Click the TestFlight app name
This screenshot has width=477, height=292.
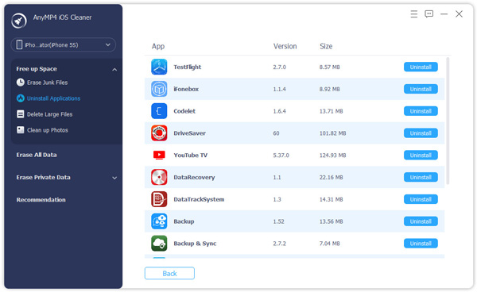click(x=188, y=67)
